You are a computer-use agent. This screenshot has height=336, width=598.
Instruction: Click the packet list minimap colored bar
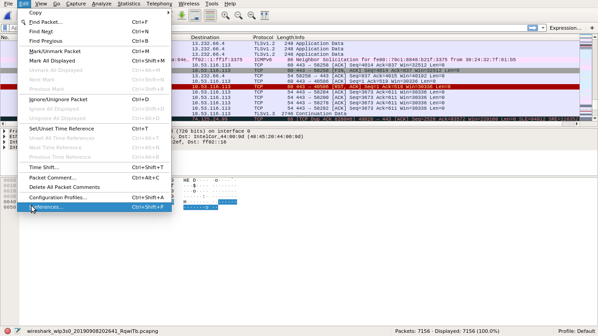(585, 77)
